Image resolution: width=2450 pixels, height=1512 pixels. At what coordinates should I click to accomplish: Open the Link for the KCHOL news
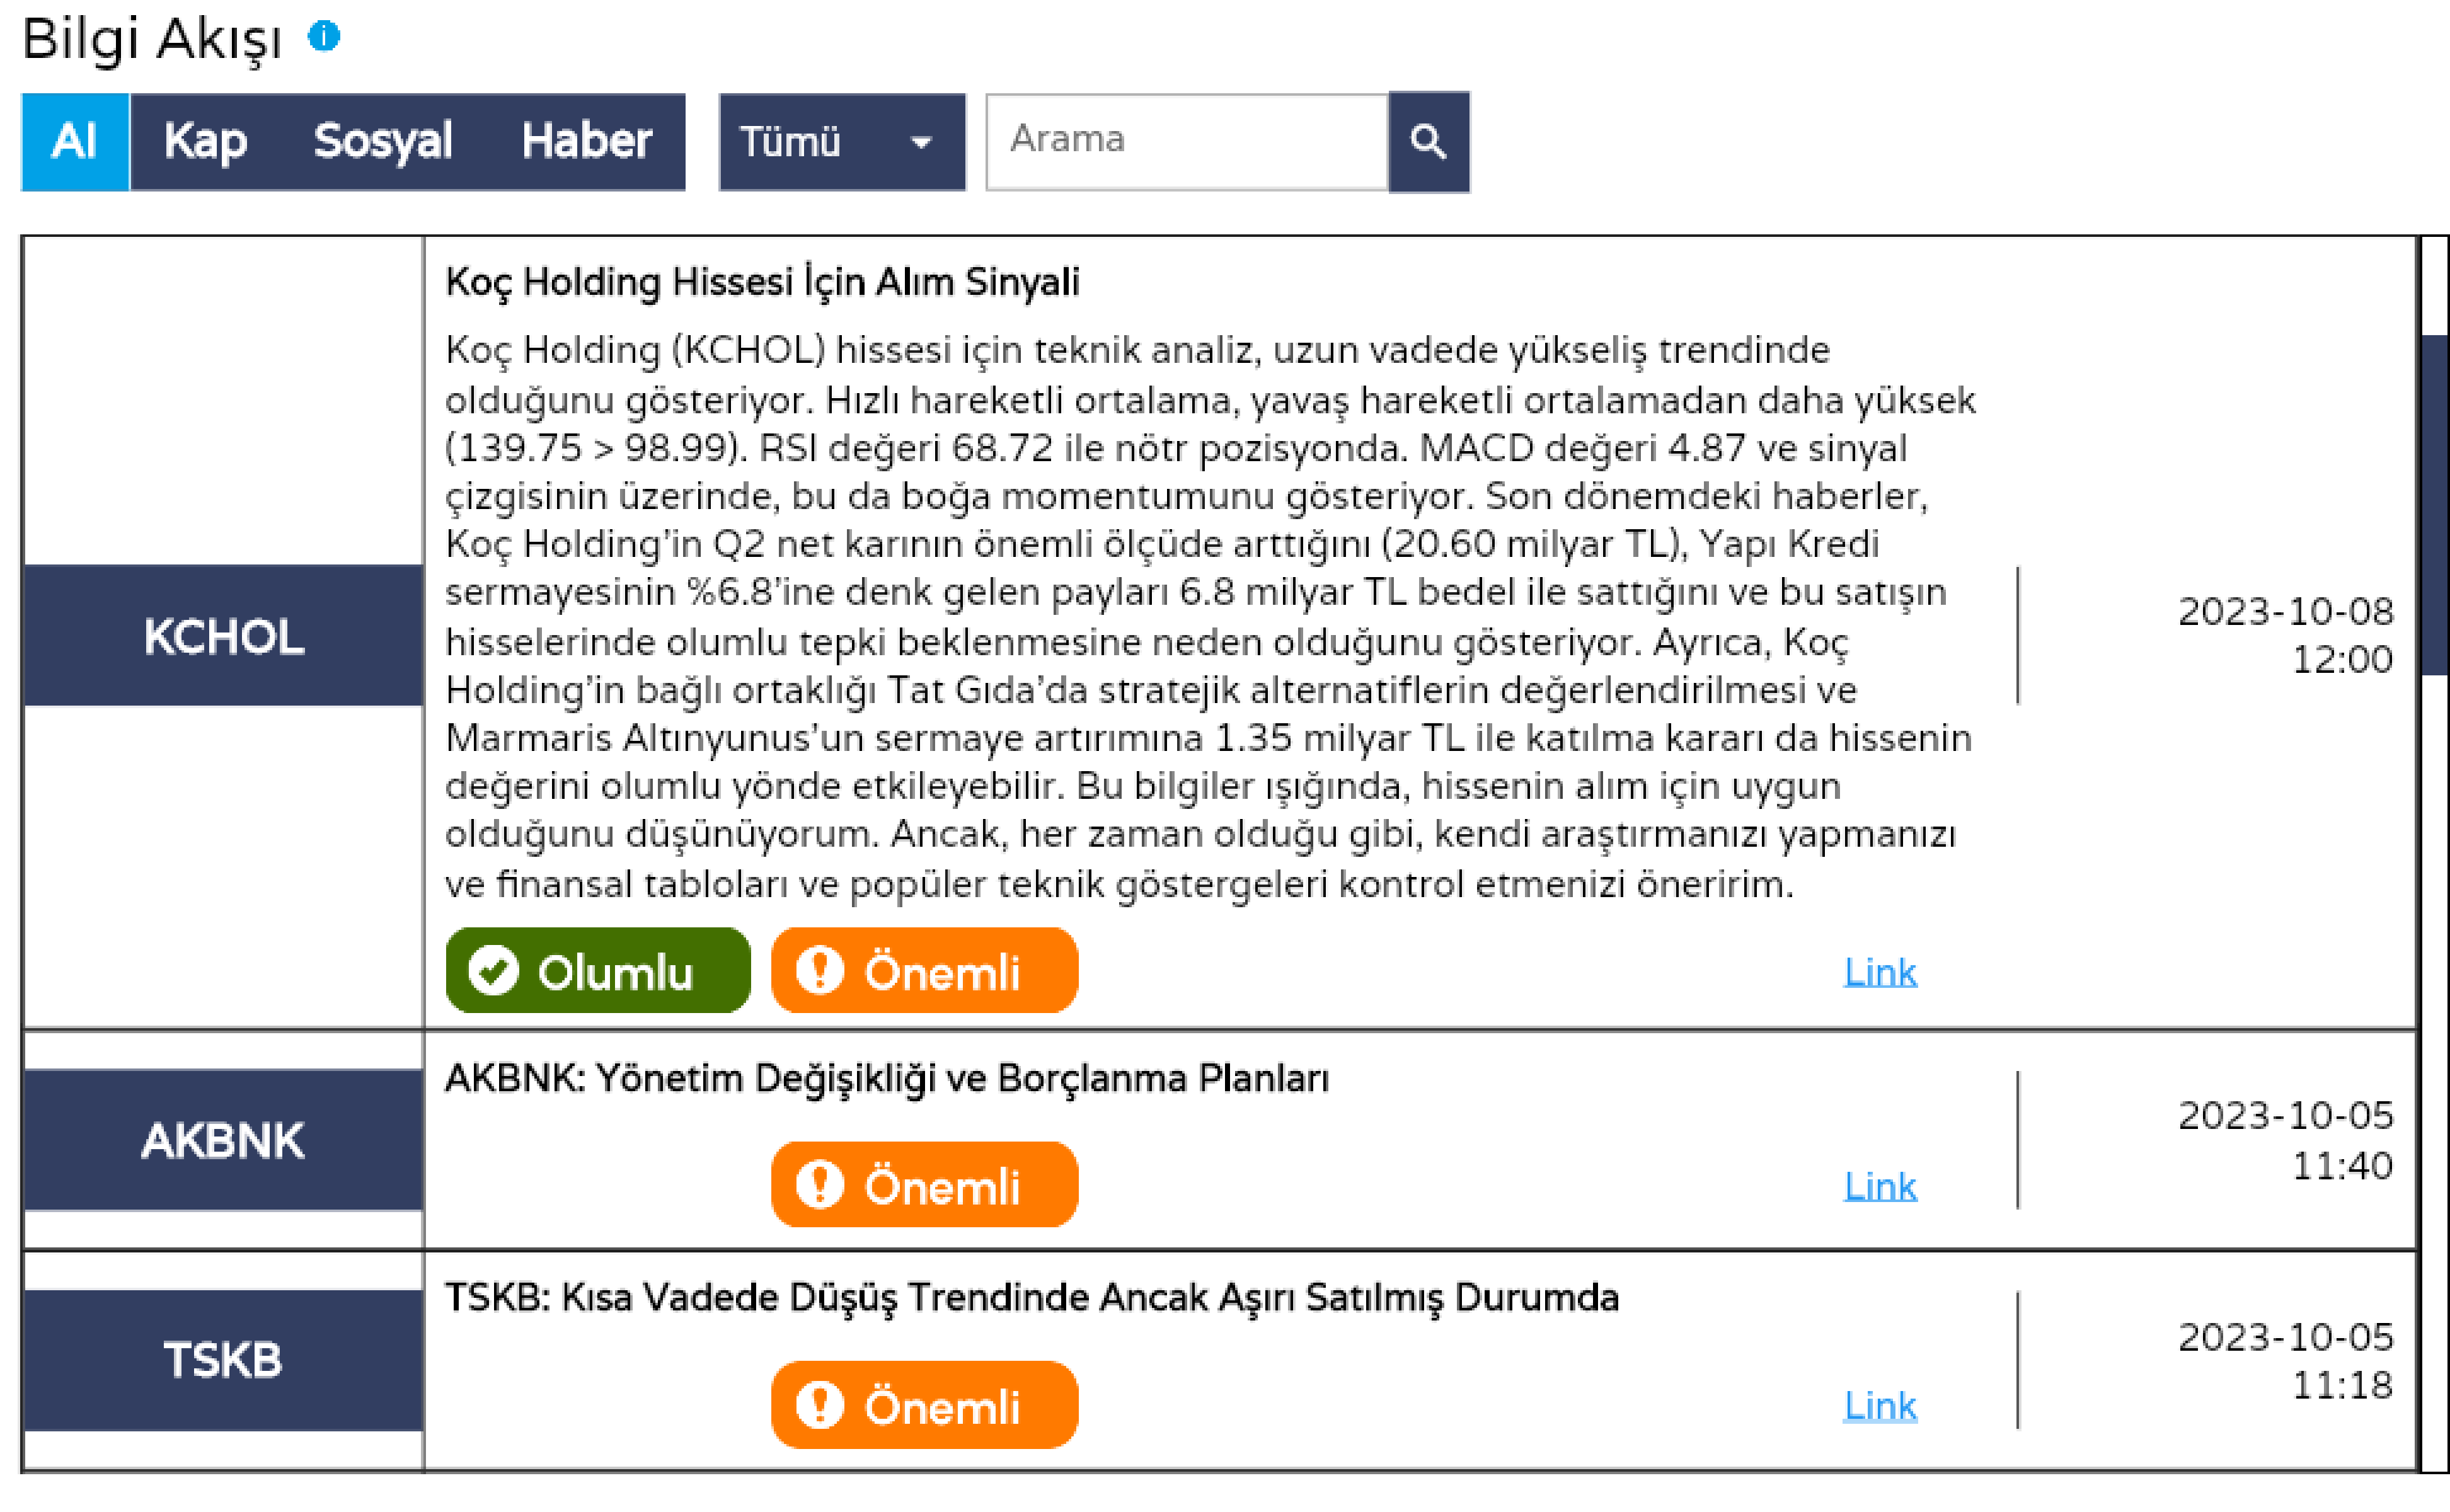coord(1880,972)
